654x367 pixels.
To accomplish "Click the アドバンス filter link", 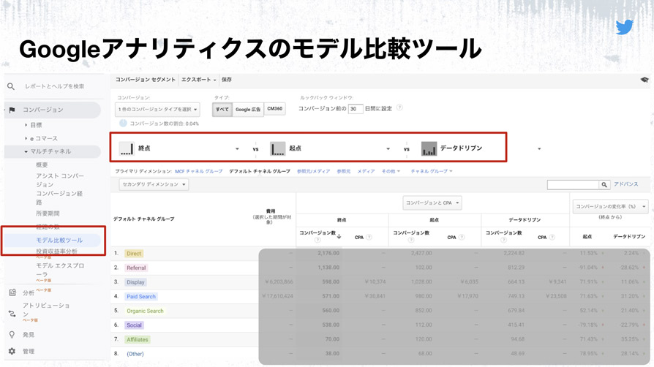I will 625,184.
